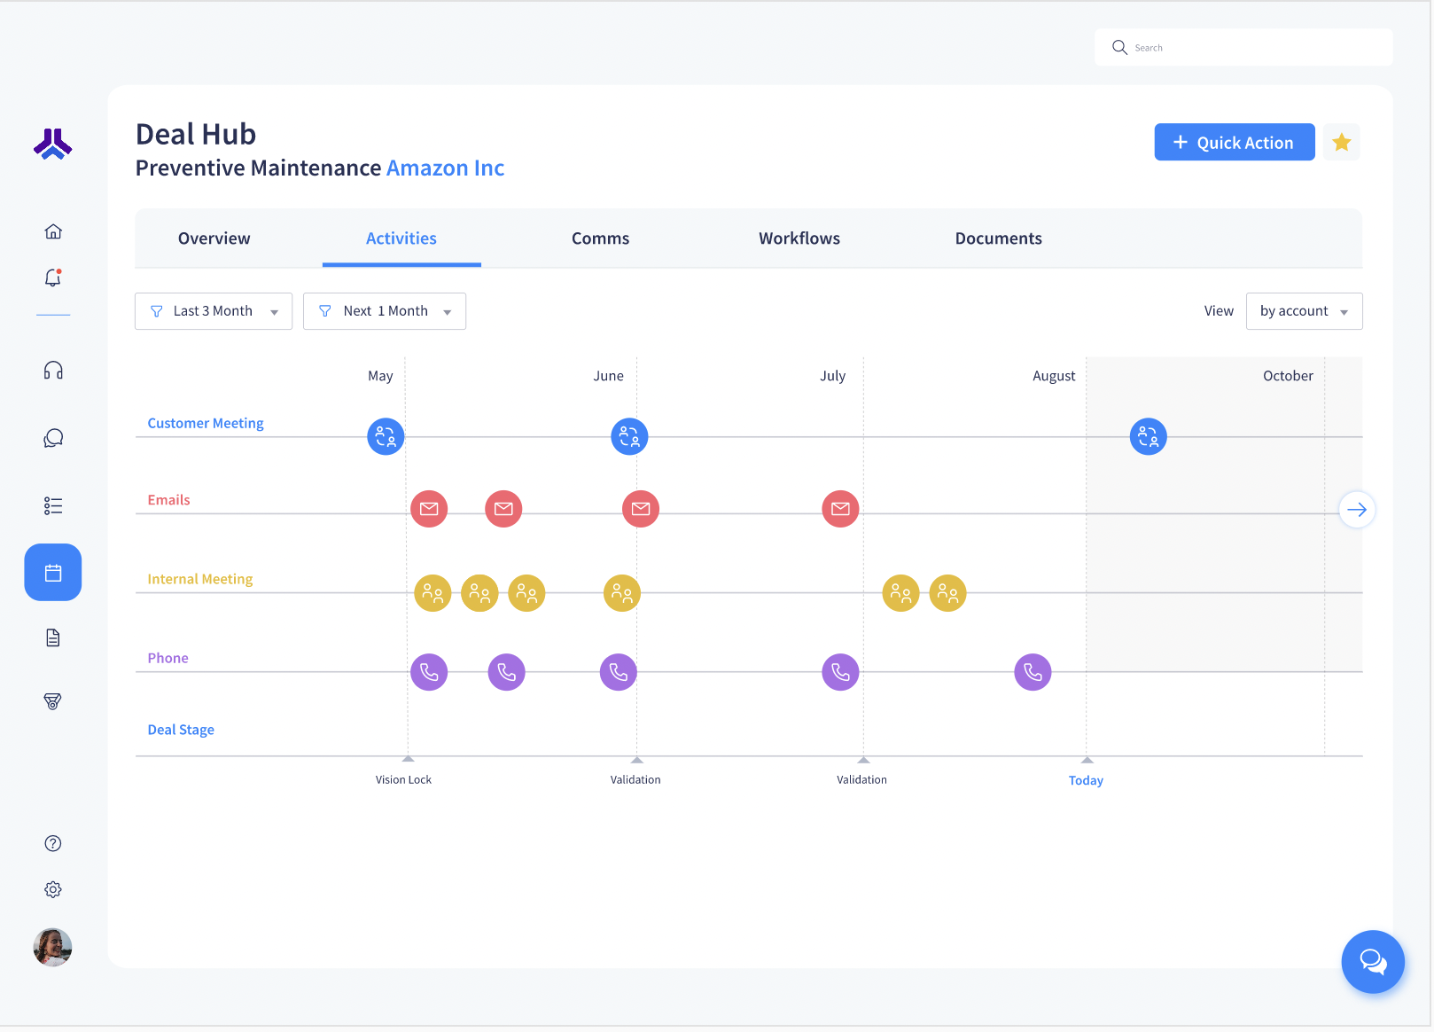
Task: Open the tasks list icon in sidebar
Action: click(x=52, y=505)
